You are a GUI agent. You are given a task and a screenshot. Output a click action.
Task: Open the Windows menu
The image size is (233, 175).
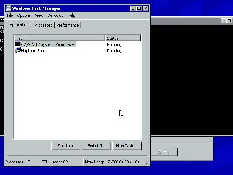55,15
